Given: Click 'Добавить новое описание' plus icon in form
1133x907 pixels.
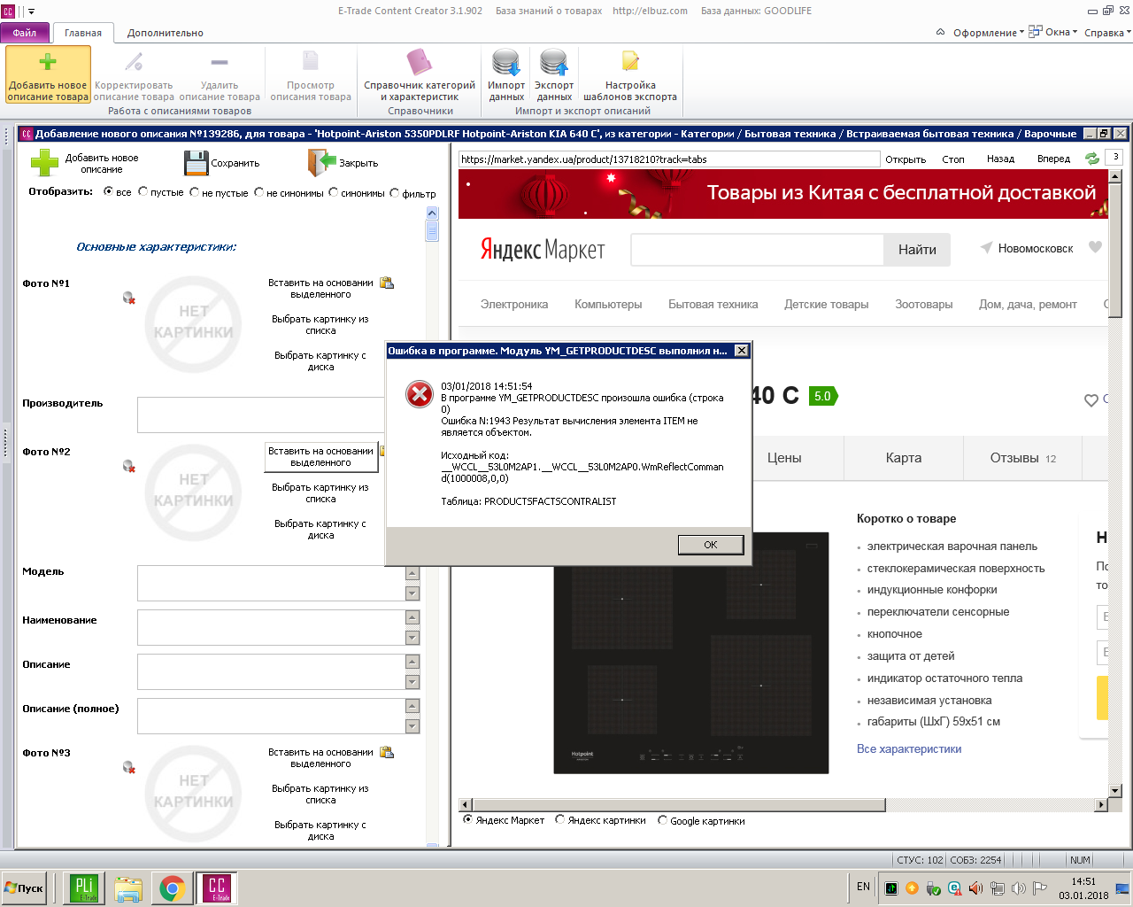Looking at the screenshot, I should tap(44, 163).
